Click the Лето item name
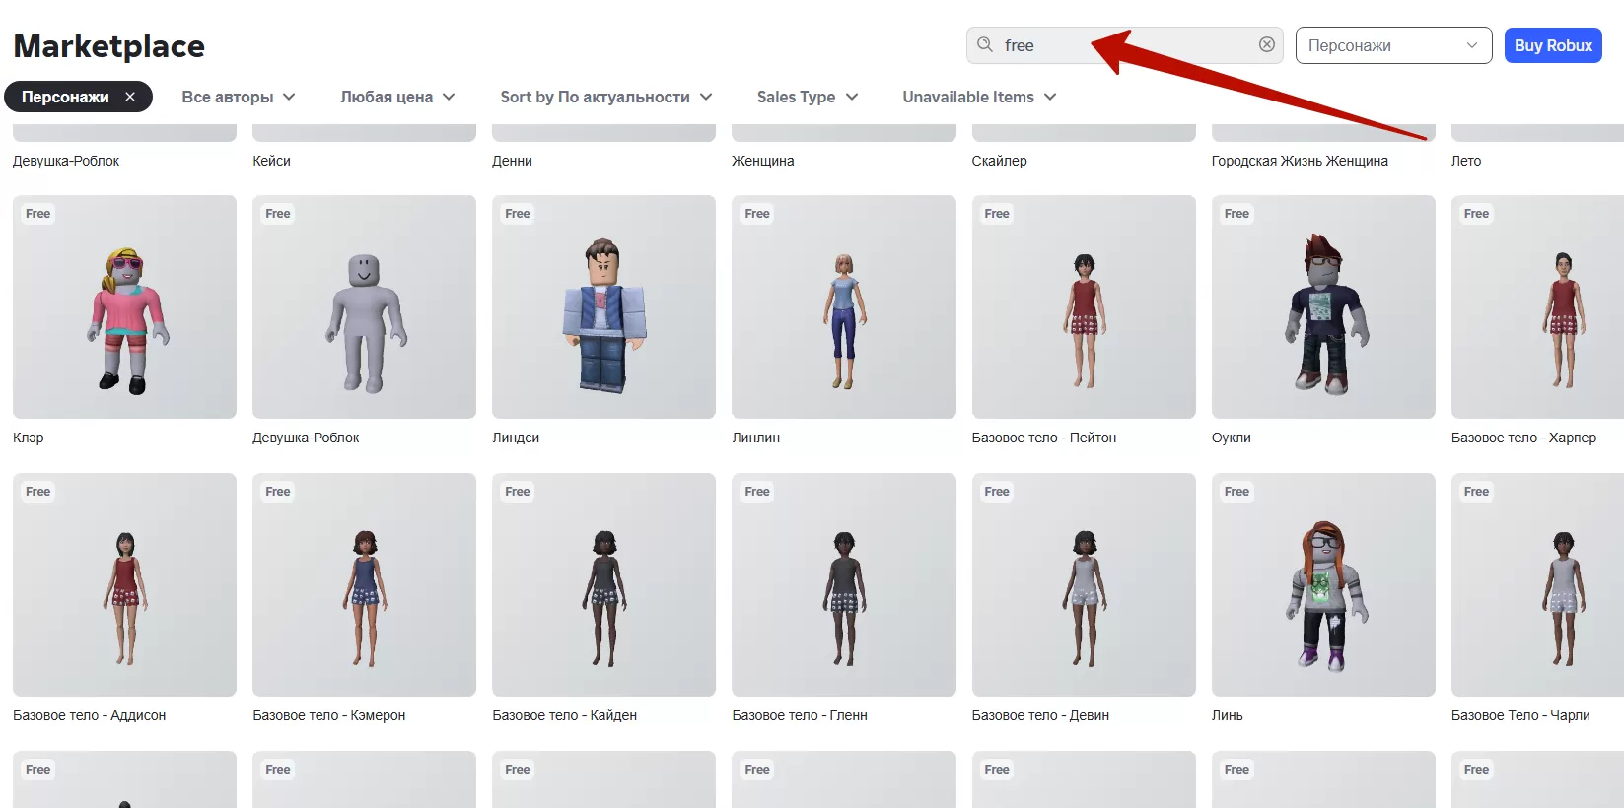The height and width of the screenshot is (808, 1624). click(1465, 161)
